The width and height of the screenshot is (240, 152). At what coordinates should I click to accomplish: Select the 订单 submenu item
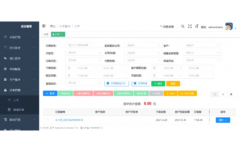(x=20, y=100)
